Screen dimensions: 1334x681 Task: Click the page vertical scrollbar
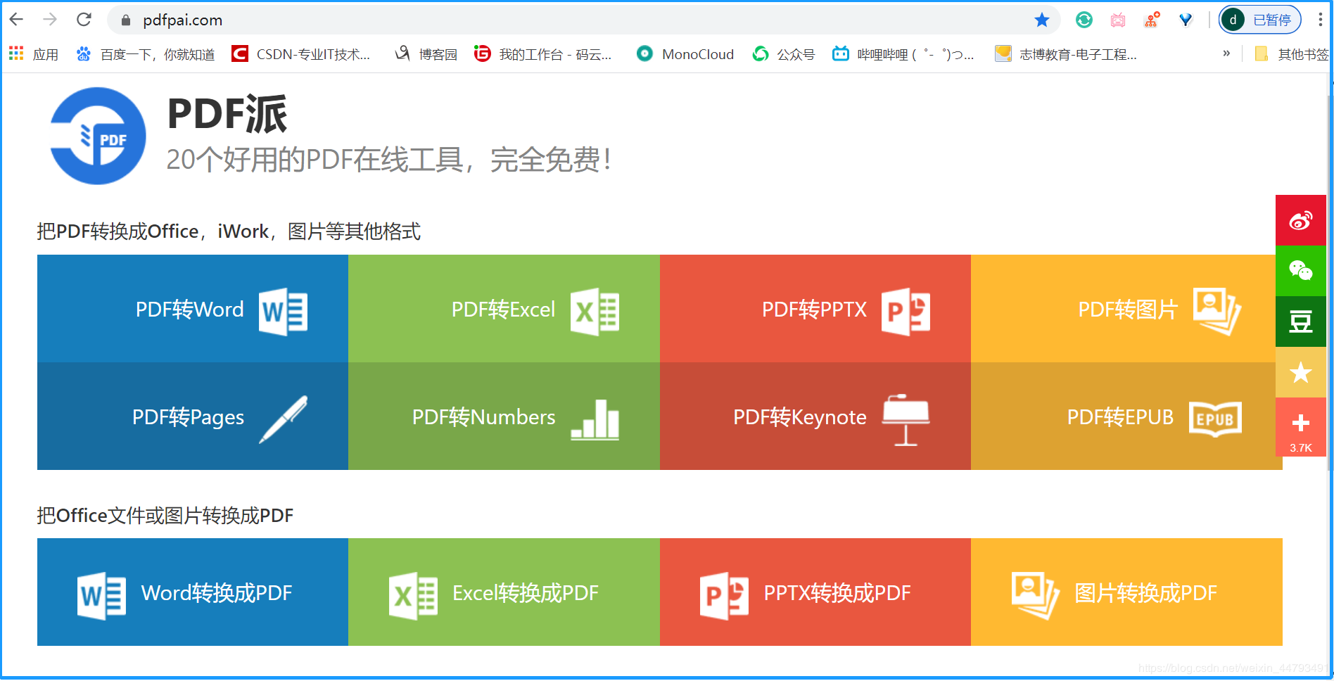pos(1330,281)
